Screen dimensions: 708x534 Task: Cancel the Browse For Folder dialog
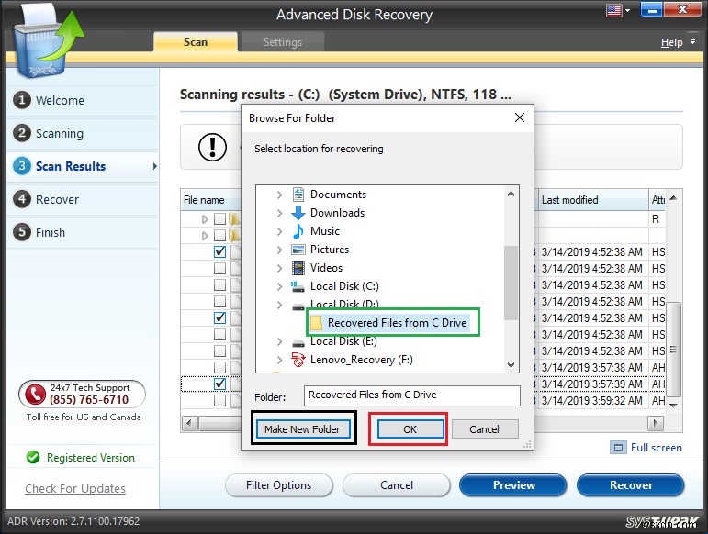[485, 428]
